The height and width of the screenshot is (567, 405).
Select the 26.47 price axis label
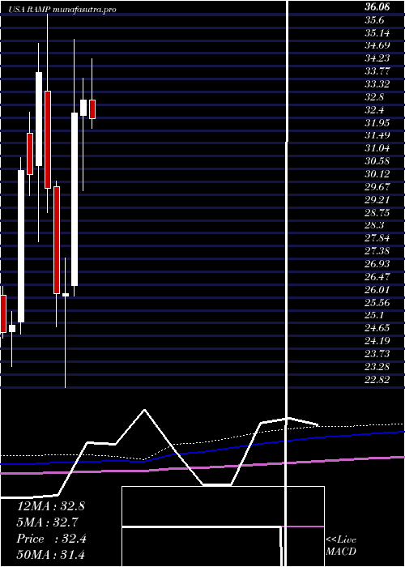pos(377,277)
